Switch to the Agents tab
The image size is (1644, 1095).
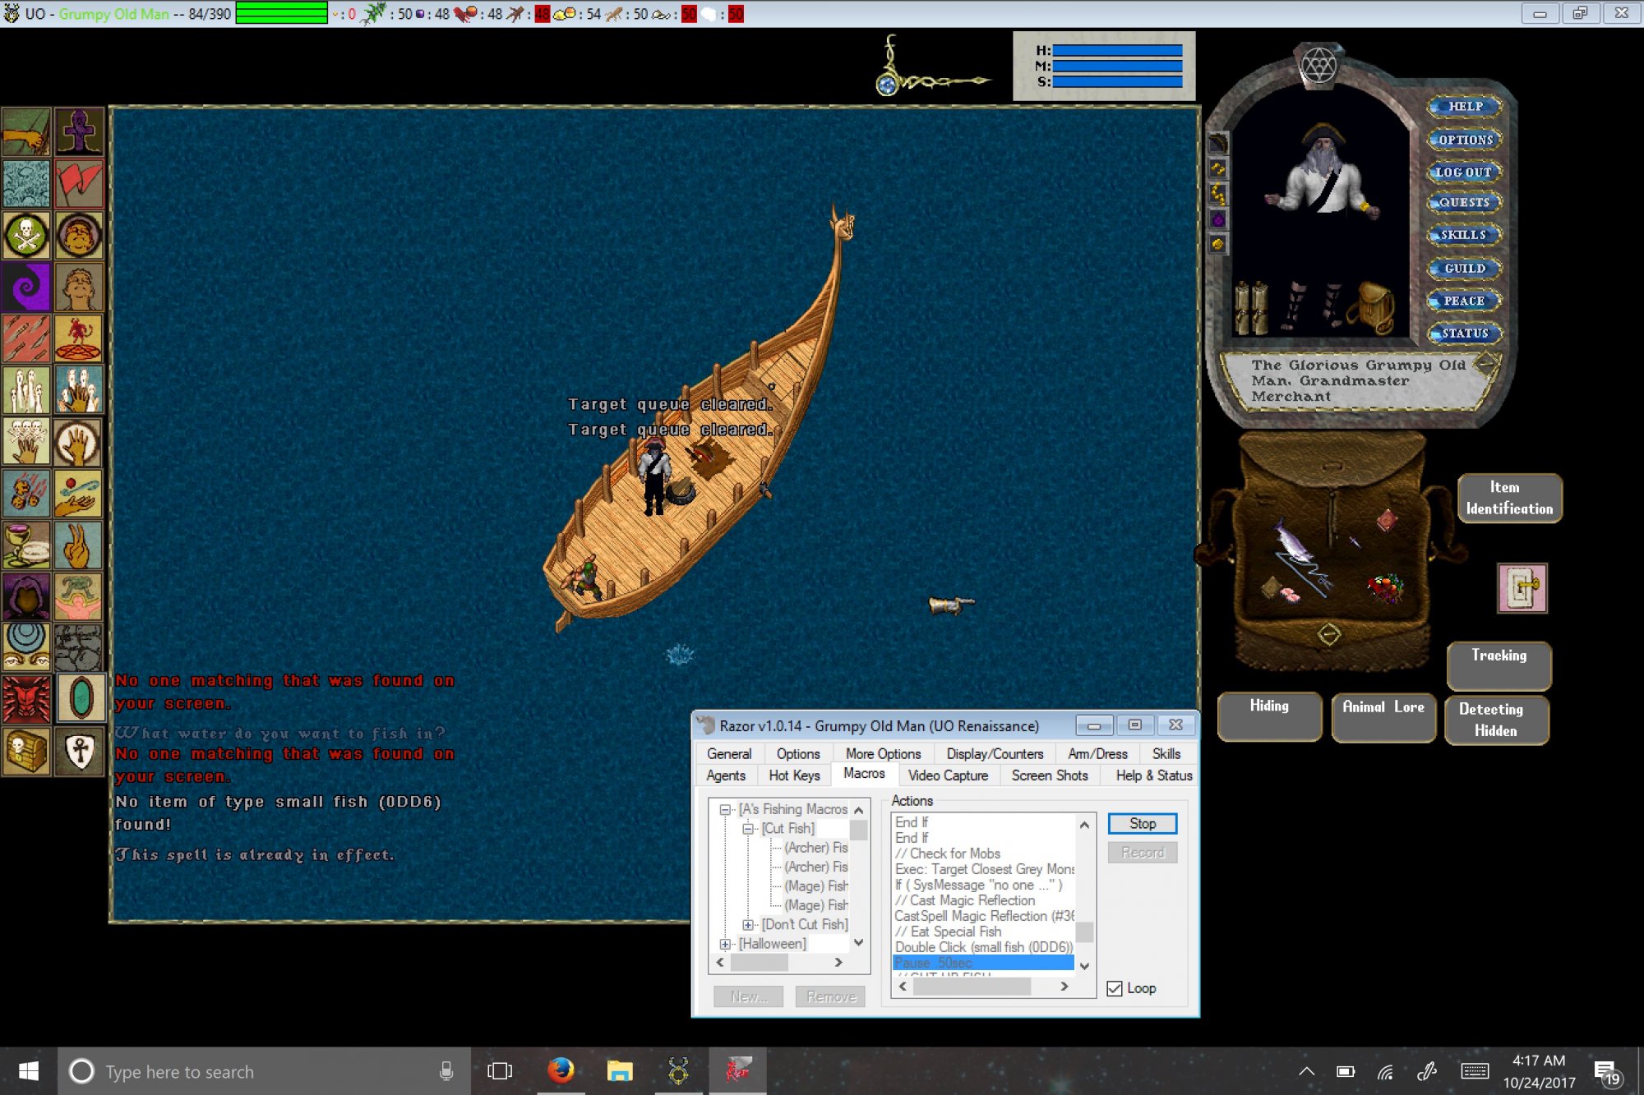click(x=726, y=775)
